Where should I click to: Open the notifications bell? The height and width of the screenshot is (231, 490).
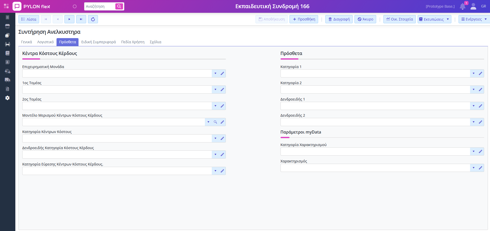pyautogui.click(x=462, y=6)
